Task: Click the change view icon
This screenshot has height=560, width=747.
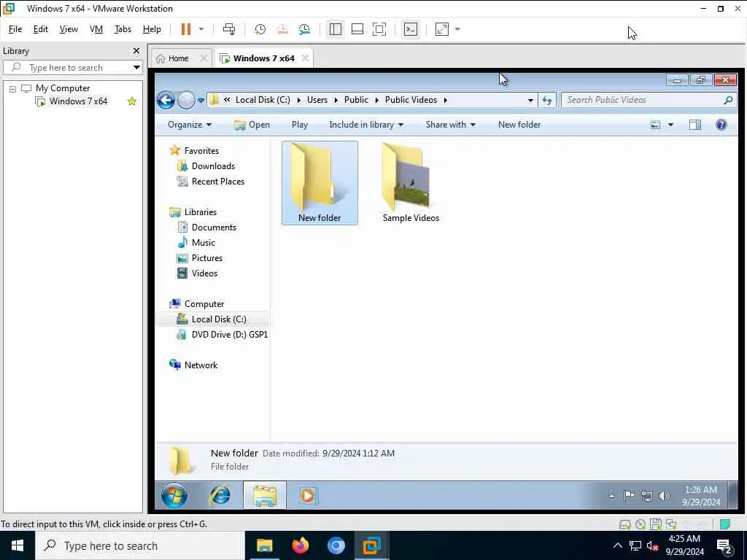Action: (x=656, y=125)
